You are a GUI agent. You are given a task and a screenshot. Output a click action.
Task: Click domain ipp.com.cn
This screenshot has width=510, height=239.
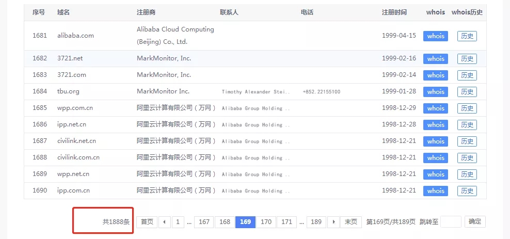click(73, 190)
